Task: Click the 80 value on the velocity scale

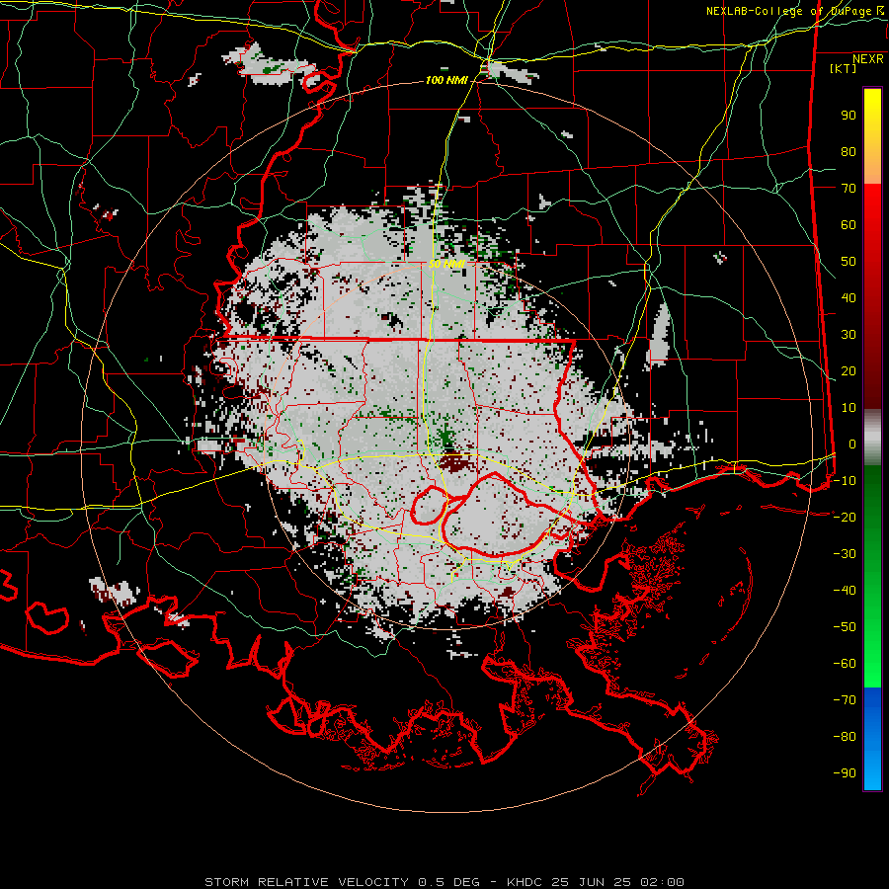Action: tap(849, 152)
